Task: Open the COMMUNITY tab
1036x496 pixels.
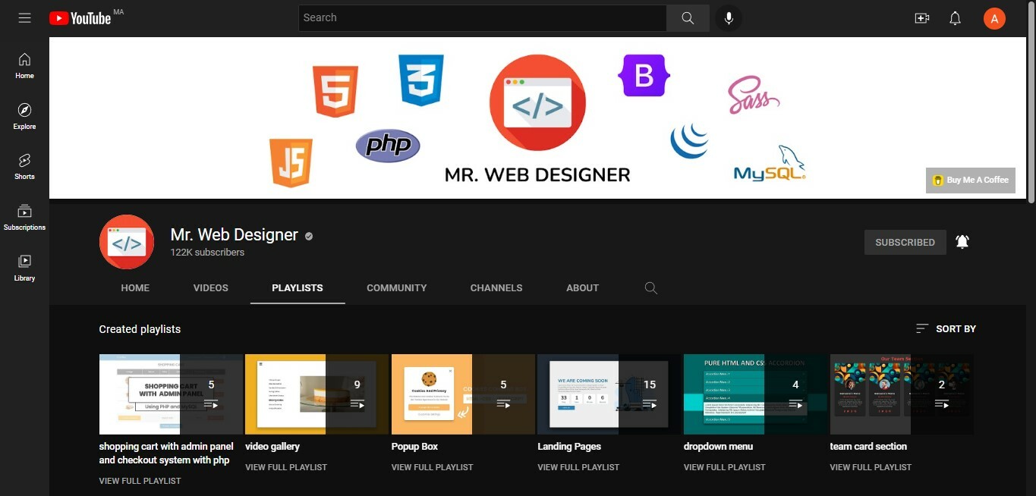Action: point(396,287)
